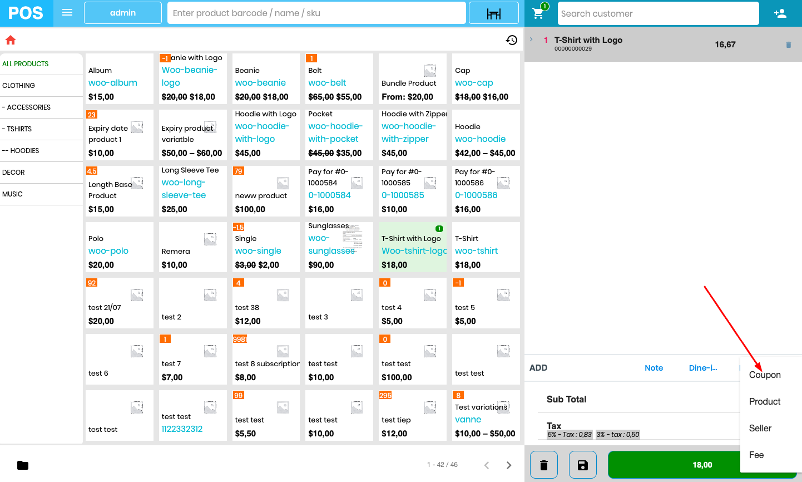Click the red home icon
802x482 pixels.
tap(11, 40)
